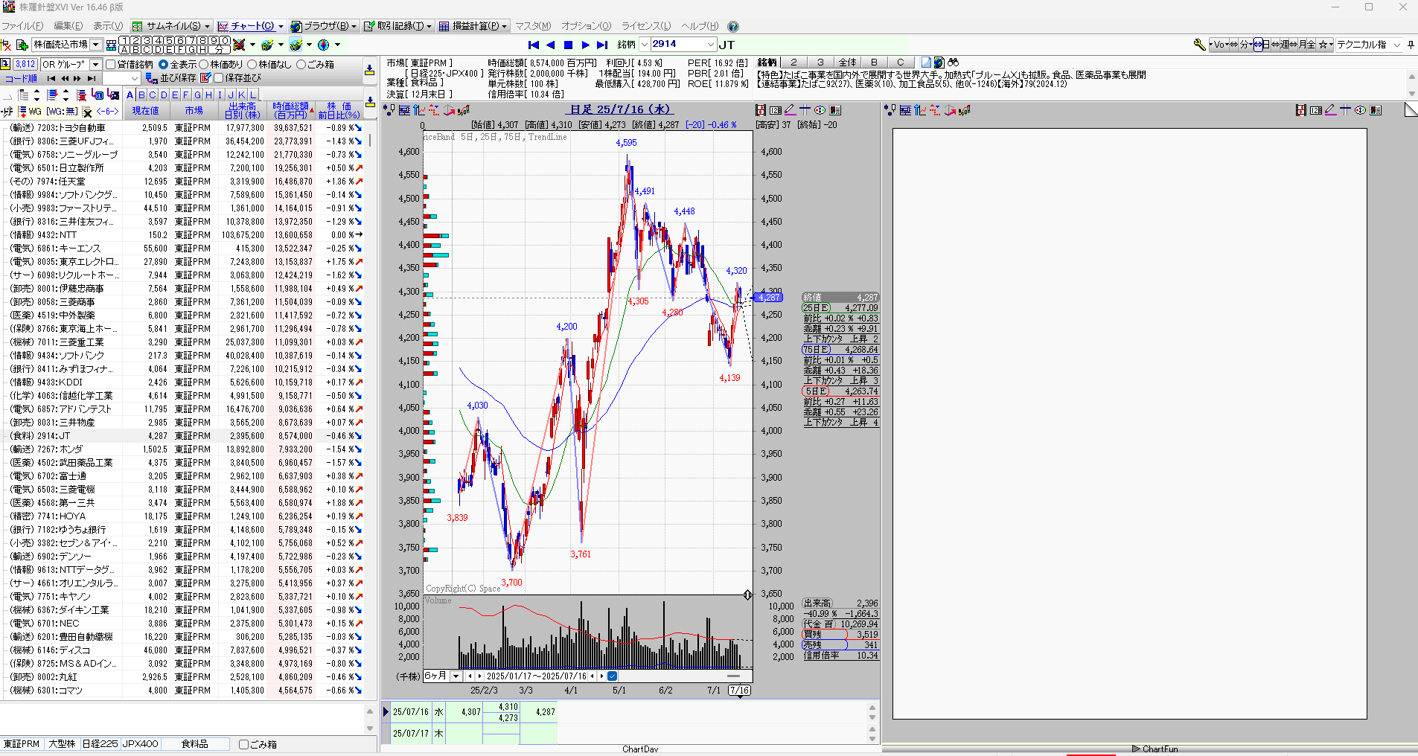The image size is (1418, 756).
Task: Click the film strip icon in chart toolbar
Action: (759, 110)
